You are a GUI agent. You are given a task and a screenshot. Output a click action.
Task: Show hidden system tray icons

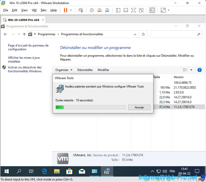click(152, 171)
